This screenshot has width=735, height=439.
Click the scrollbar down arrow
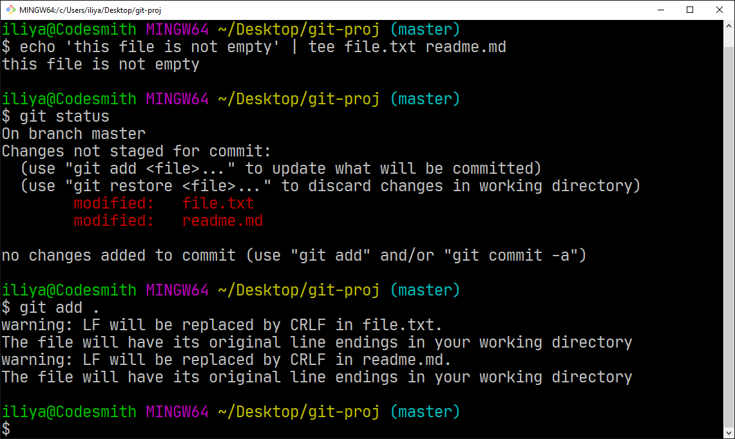(729, 433)
